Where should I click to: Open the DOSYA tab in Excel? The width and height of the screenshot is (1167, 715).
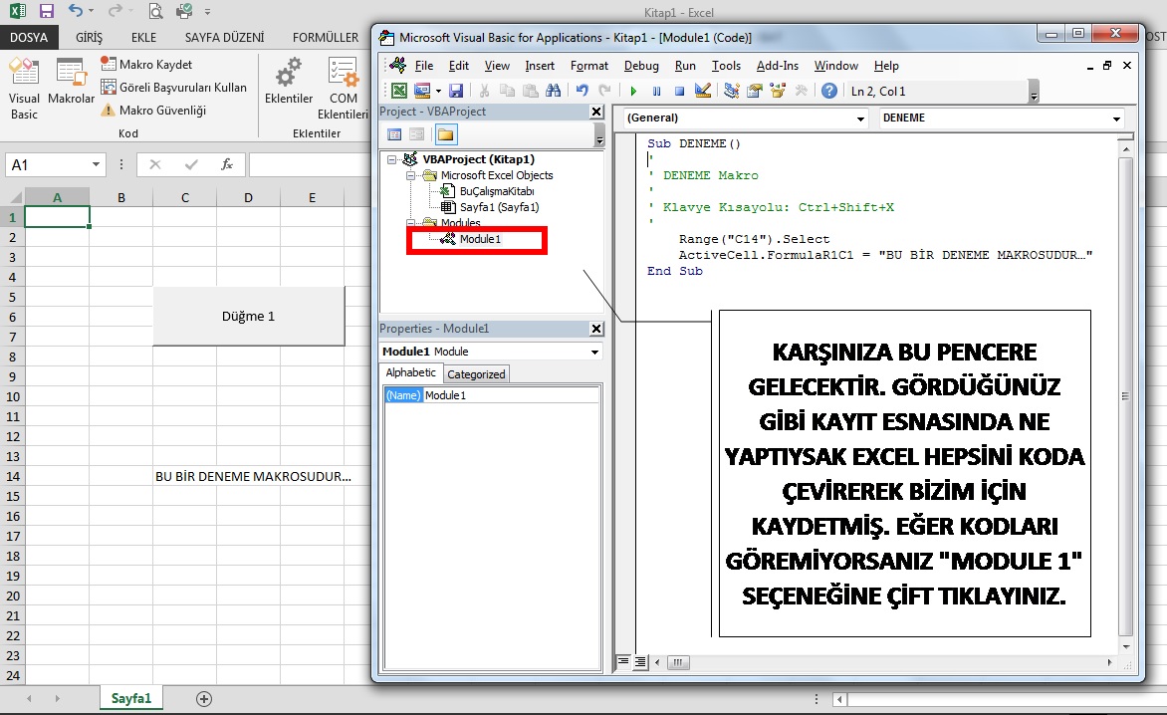(x=28, y=37)
